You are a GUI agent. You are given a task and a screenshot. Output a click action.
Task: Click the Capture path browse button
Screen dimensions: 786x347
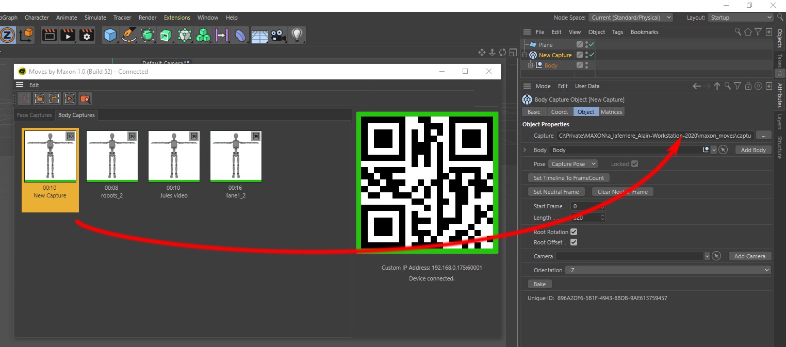(x=763, y=136)
